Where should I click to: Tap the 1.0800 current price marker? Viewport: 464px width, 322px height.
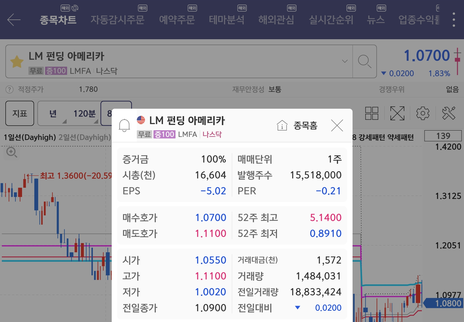(444, 303)
